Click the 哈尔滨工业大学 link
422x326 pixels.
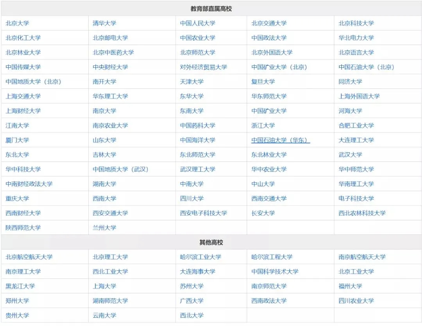pos(200,257)
